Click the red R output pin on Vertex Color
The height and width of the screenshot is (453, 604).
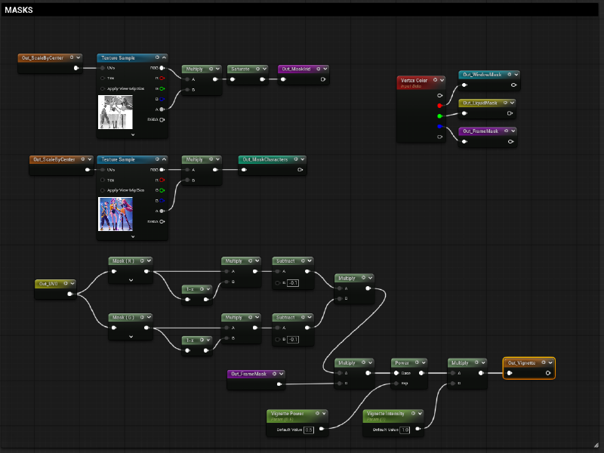click(x=439, y=106)
